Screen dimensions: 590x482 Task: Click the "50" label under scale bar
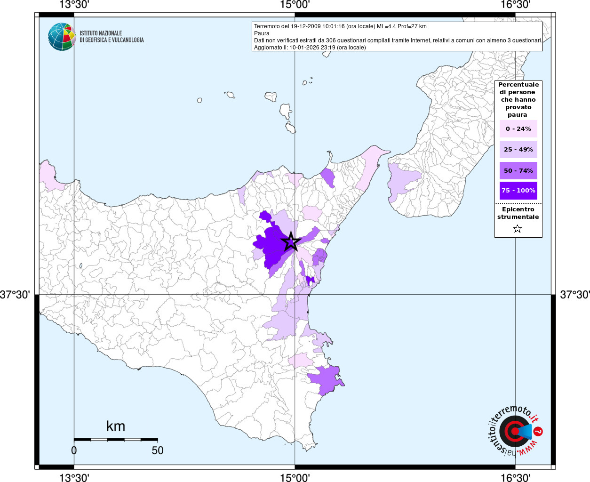pos(157,450)
